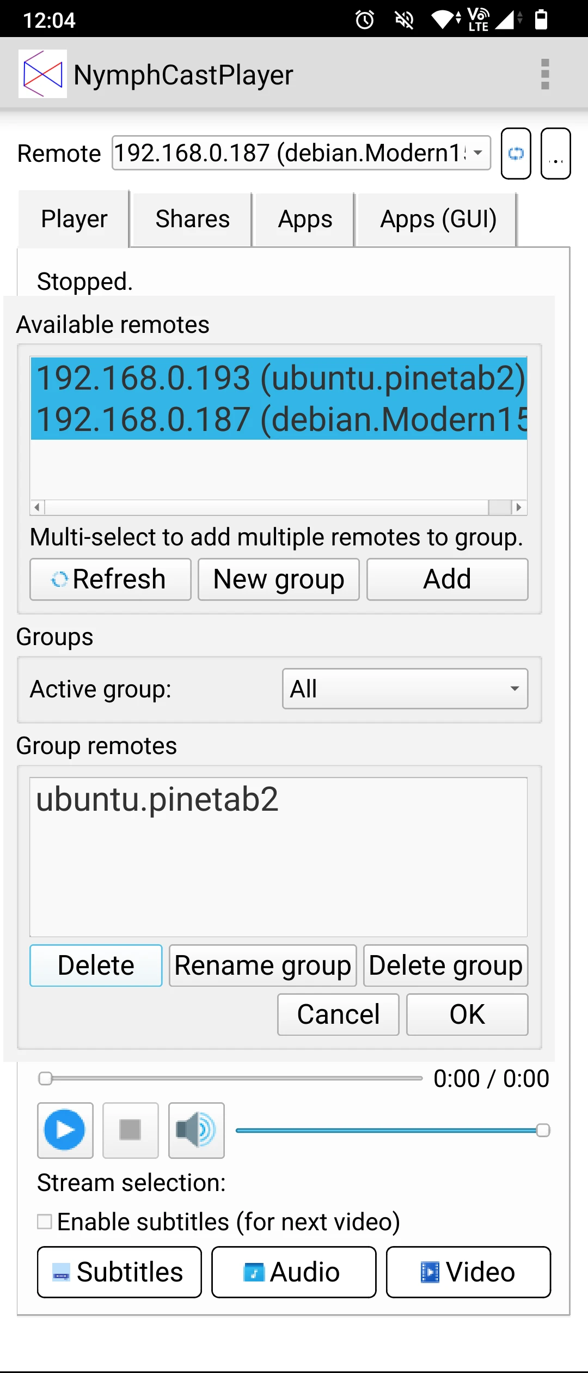Click the refresh remotes icon beside dropdown
Image resolution: width=588 pixels, height=1373 pixels.
pyautogui.click(x=516, y=154)
